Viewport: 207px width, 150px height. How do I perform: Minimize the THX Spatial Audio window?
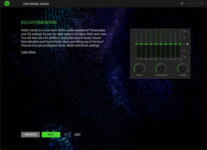point(192,4)
